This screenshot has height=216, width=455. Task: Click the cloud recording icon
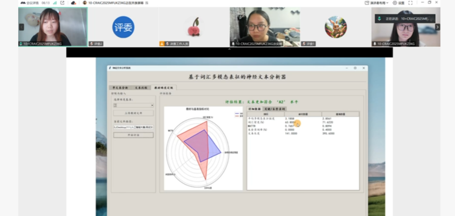74,3
